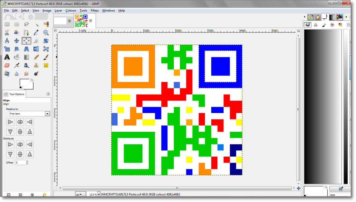Select the Measure tool
The height and width of the screenshot is (202, 356).
click(x=7, y=41)
